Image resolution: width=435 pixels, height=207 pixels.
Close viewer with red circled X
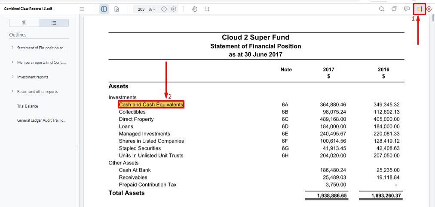(429, 9)
